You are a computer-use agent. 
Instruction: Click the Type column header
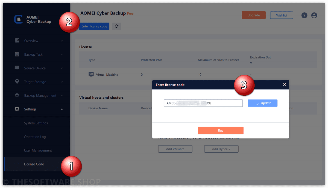[x=92, y=60]
